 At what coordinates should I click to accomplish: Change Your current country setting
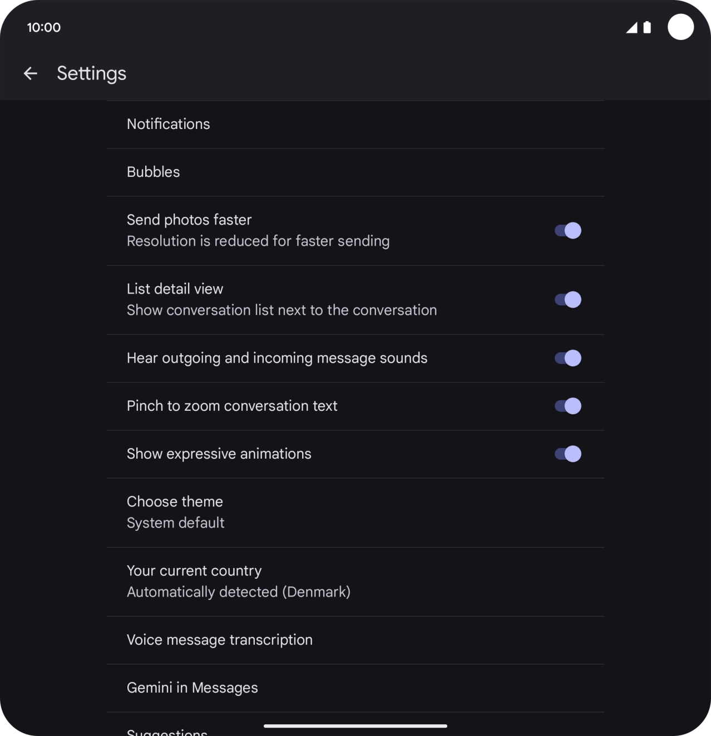[238, 581]
